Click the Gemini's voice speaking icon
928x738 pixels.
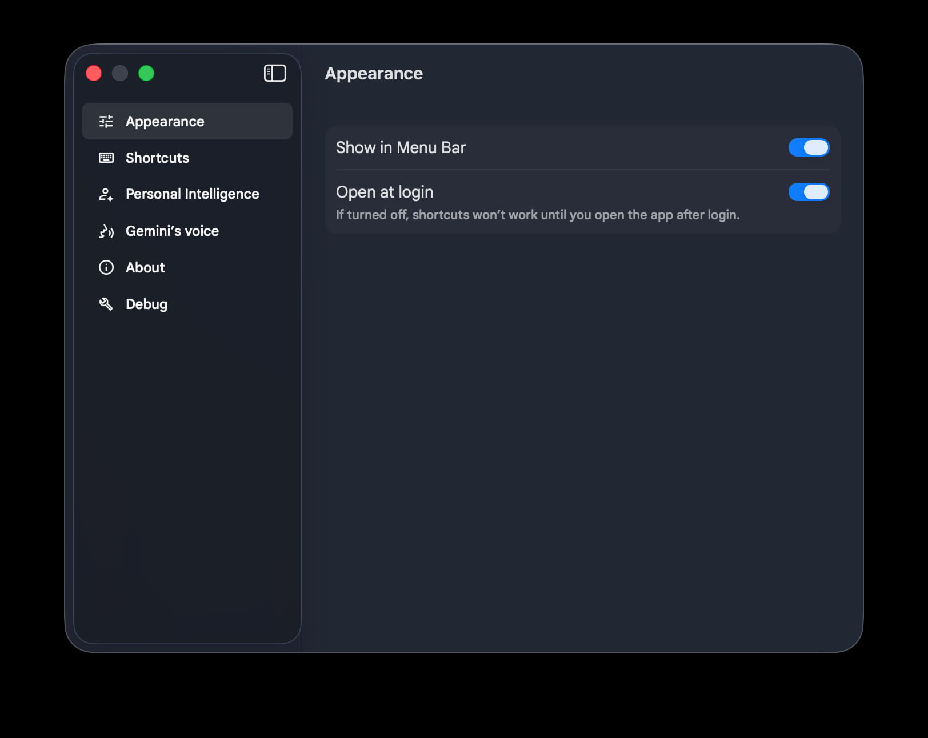106,231
